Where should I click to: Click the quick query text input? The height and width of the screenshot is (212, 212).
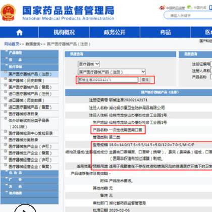[108, 80]
